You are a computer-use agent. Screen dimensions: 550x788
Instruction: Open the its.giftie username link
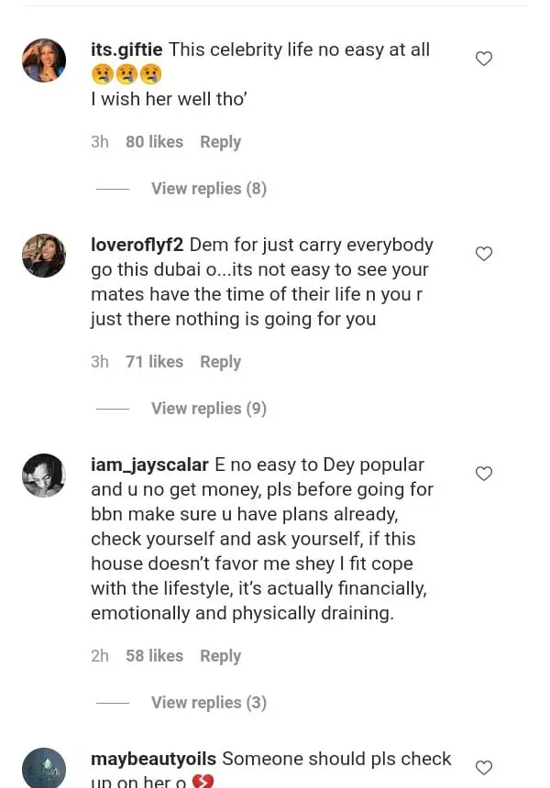point(126,49)
